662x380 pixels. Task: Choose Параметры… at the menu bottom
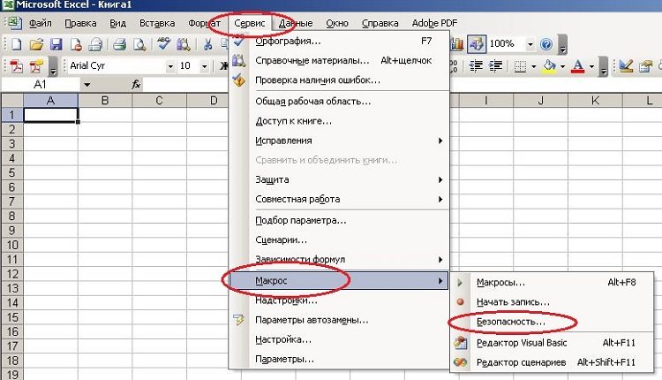pyautogui.click(x=338, y=360)
